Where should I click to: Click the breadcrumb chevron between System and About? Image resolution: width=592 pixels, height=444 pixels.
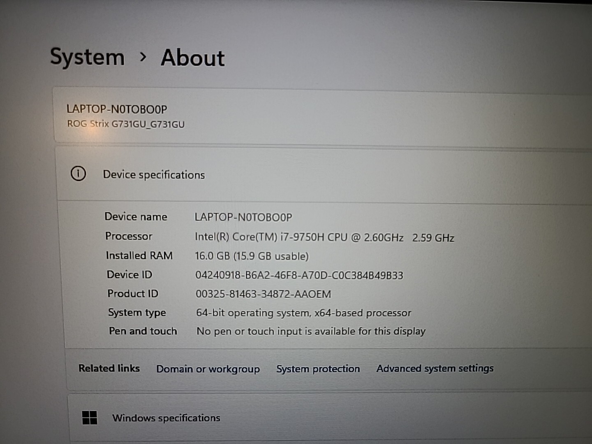(143, 57)
